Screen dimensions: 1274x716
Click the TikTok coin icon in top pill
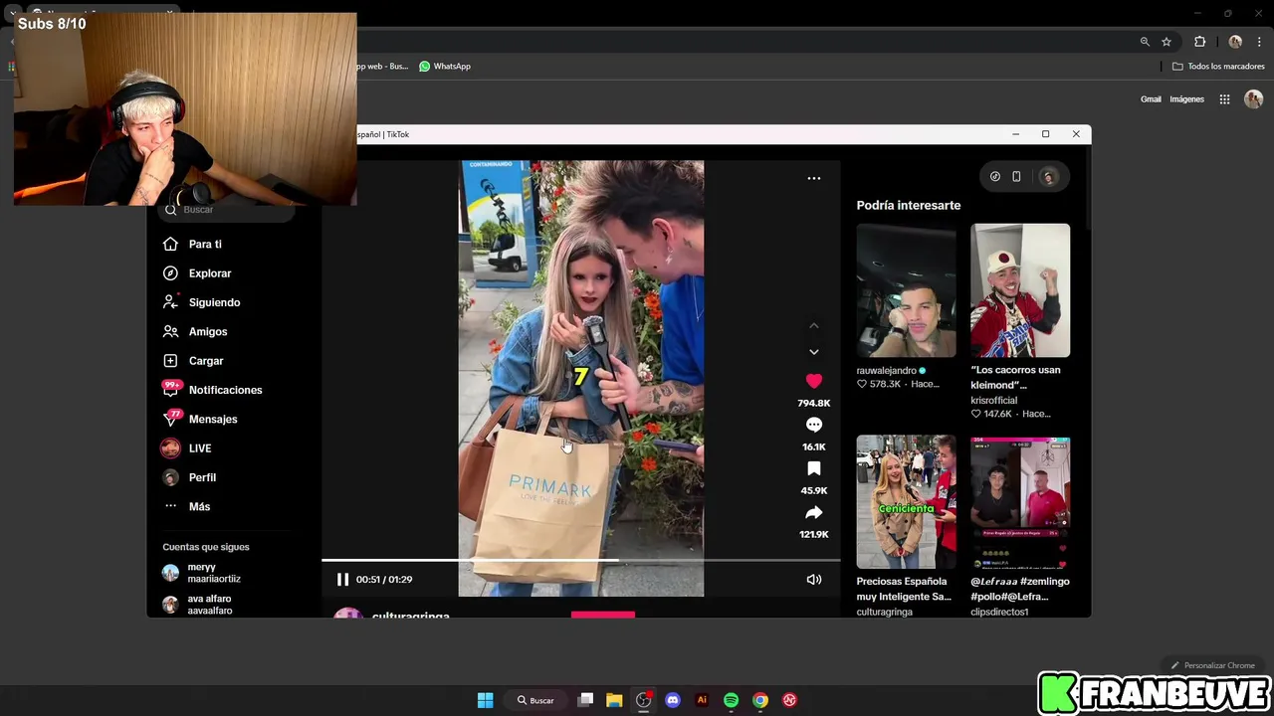point(995,177)
